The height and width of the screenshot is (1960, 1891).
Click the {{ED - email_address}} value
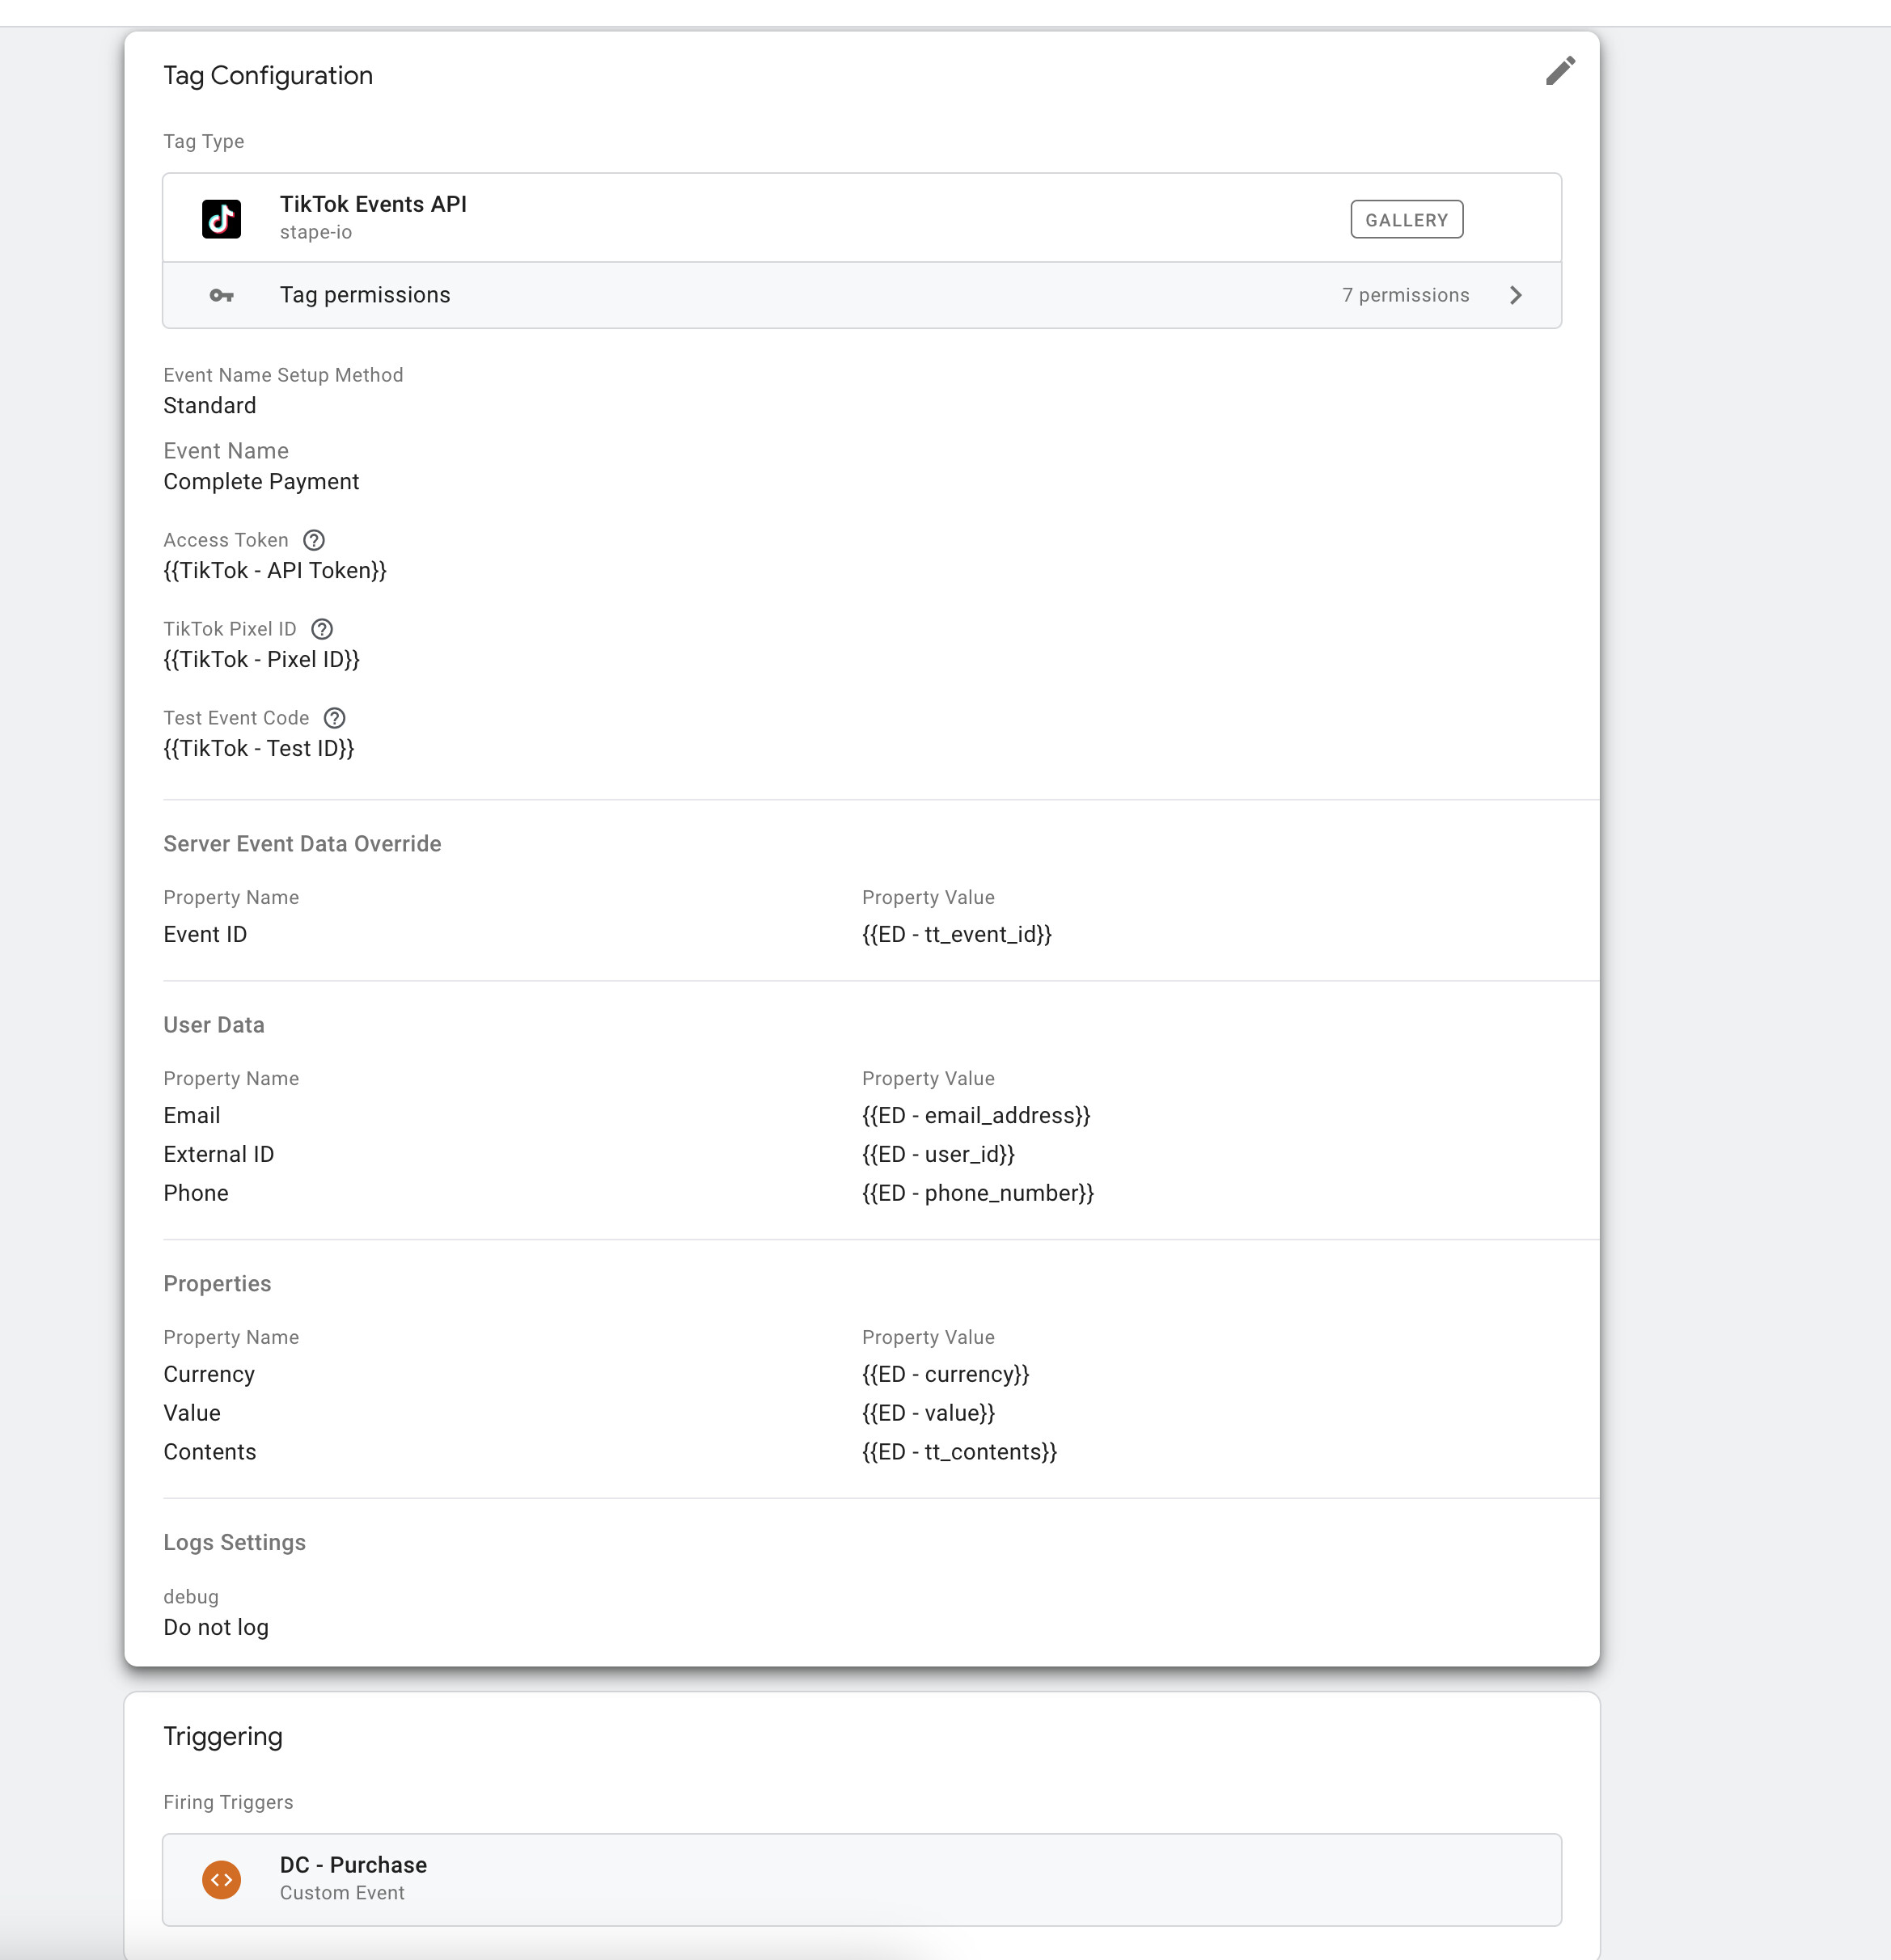[x=975, y=1115]
